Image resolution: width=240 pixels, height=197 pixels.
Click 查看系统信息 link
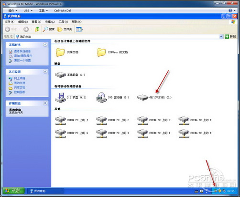click(22, 51)
